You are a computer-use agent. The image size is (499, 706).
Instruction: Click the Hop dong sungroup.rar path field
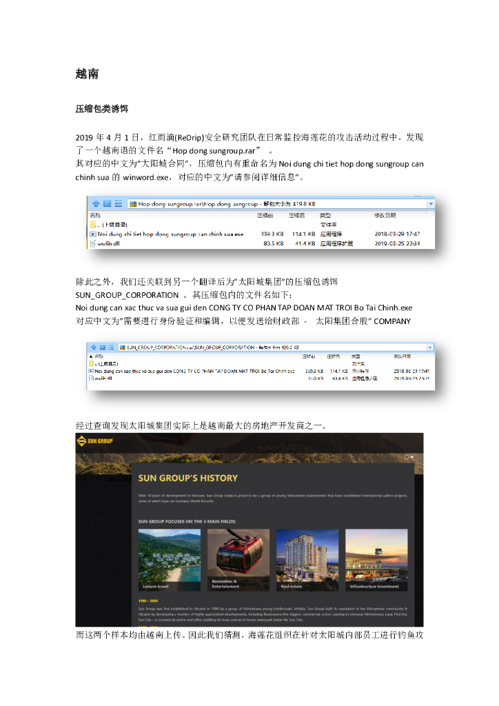coord(276,204)
